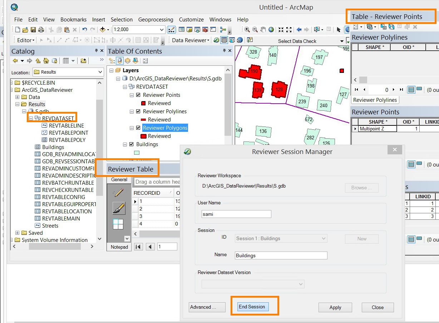Click the Reviewer Session Manager green icon
This screenshot has height=323, width=439.
216,40
